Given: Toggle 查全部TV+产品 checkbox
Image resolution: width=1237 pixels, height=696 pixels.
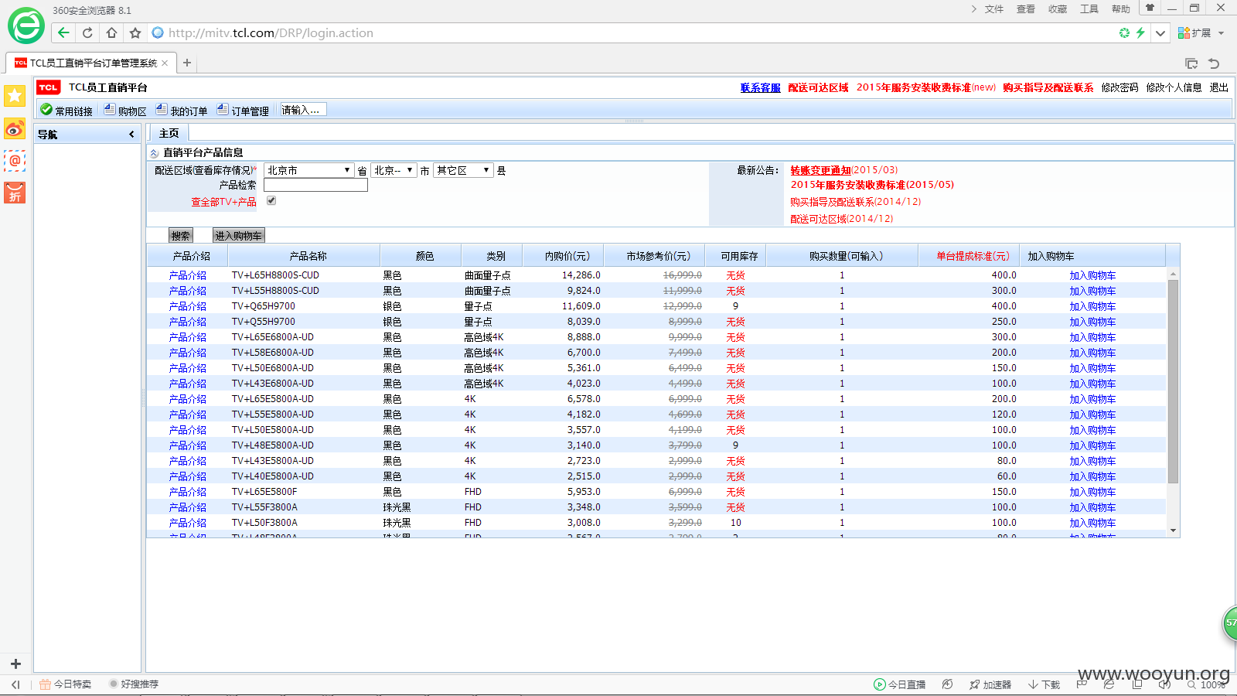Looking at the screenshot, I should pos(271,200).
